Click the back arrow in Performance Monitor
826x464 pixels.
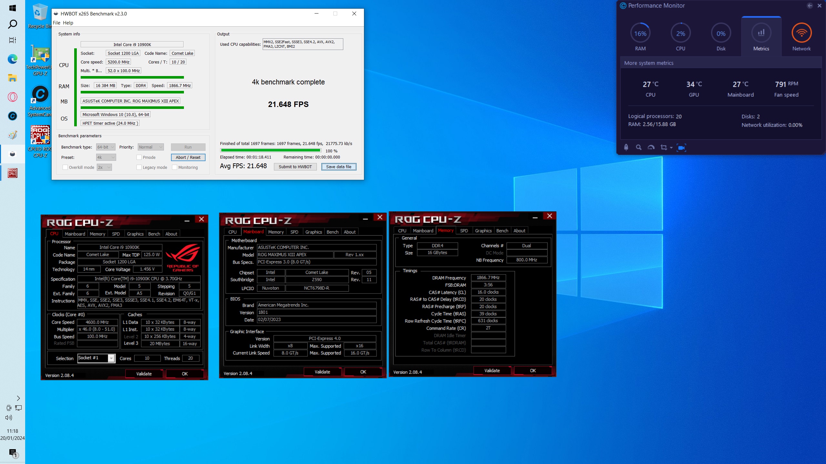point(810,5)
